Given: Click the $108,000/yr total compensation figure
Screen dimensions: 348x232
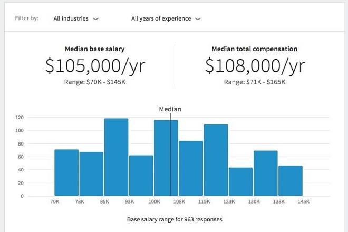Looking at the screenshot, I should (x=254, y=65).
